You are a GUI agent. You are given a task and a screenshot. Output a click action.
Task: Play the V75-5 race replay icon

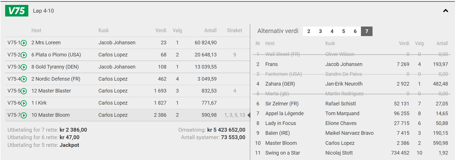[x=24, y=91]
